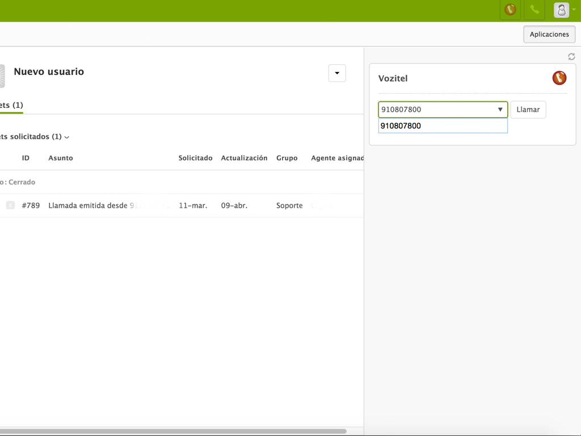581x436 pixels.
Task: Click the closed status badge on ticket #789
Action: pos(10,206)
